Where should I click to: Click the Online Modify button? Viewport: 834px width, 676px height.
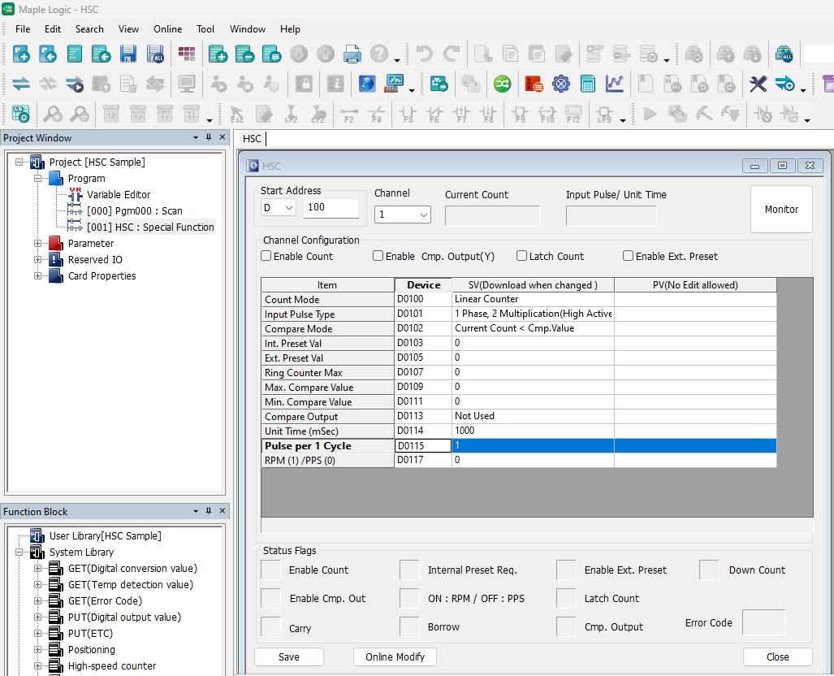[395, 656]
